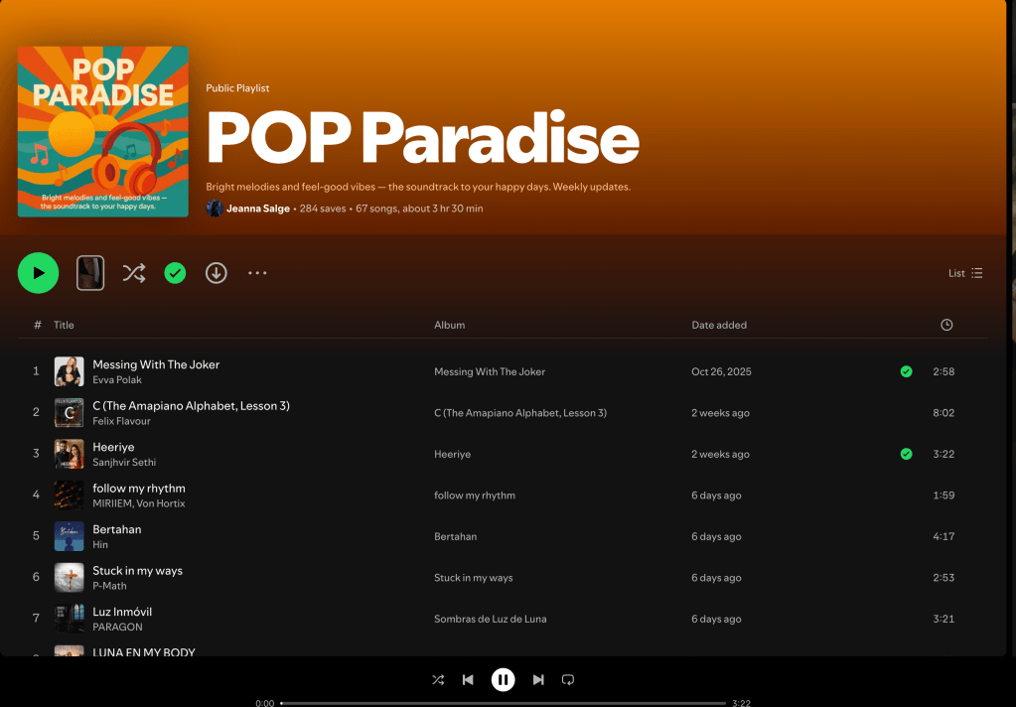Open the follow my rhythm album link
1016x707 pixels.
pos(475,495)
